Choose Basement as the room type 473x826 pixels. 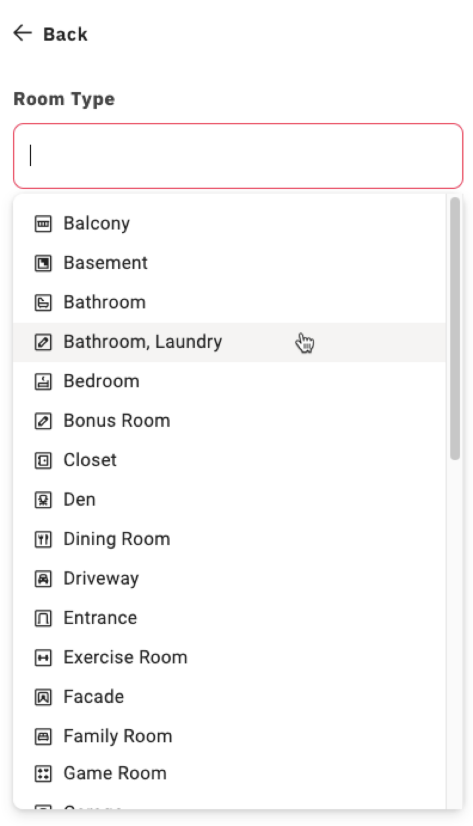coord(106,262)
